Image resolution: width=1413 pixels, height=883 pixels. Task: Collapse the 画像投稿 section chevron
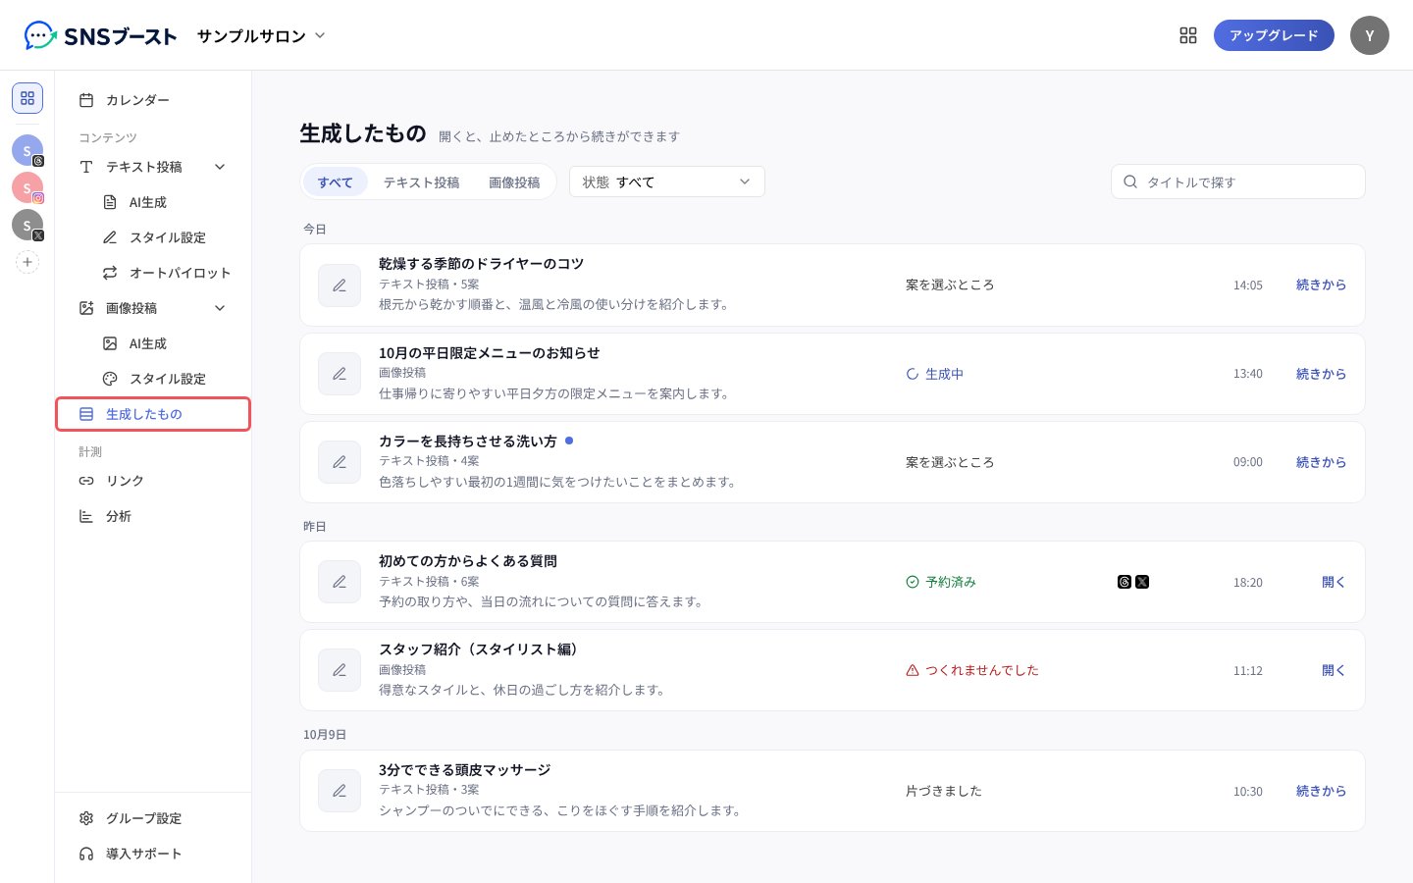pos(220,308)
